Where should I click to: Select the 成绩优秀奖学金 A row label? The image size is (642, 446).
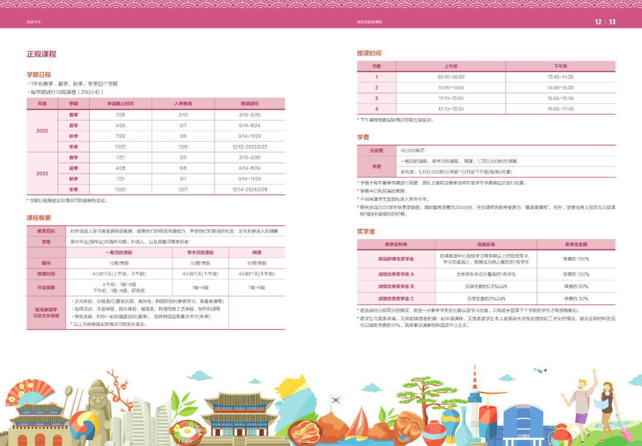(x=396, y=274)
